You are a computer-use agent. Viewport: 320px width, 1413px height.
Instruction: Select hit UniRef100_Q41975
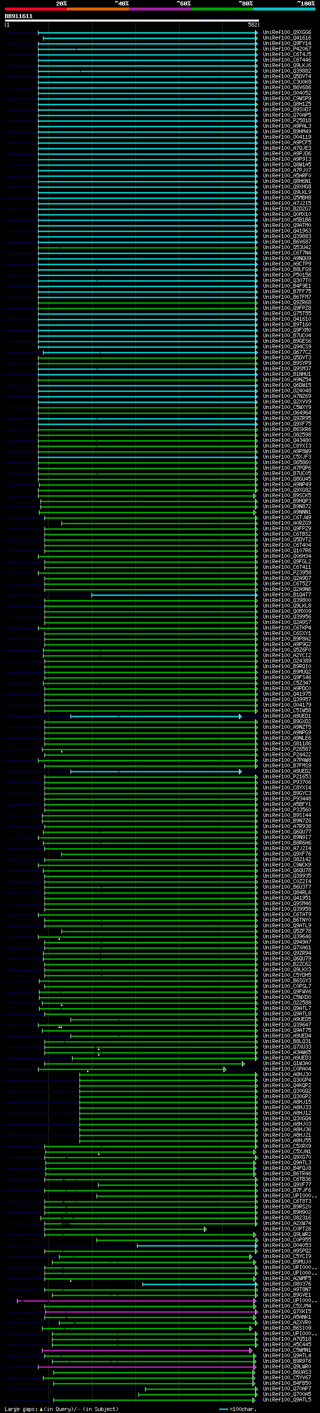(286, 694)
